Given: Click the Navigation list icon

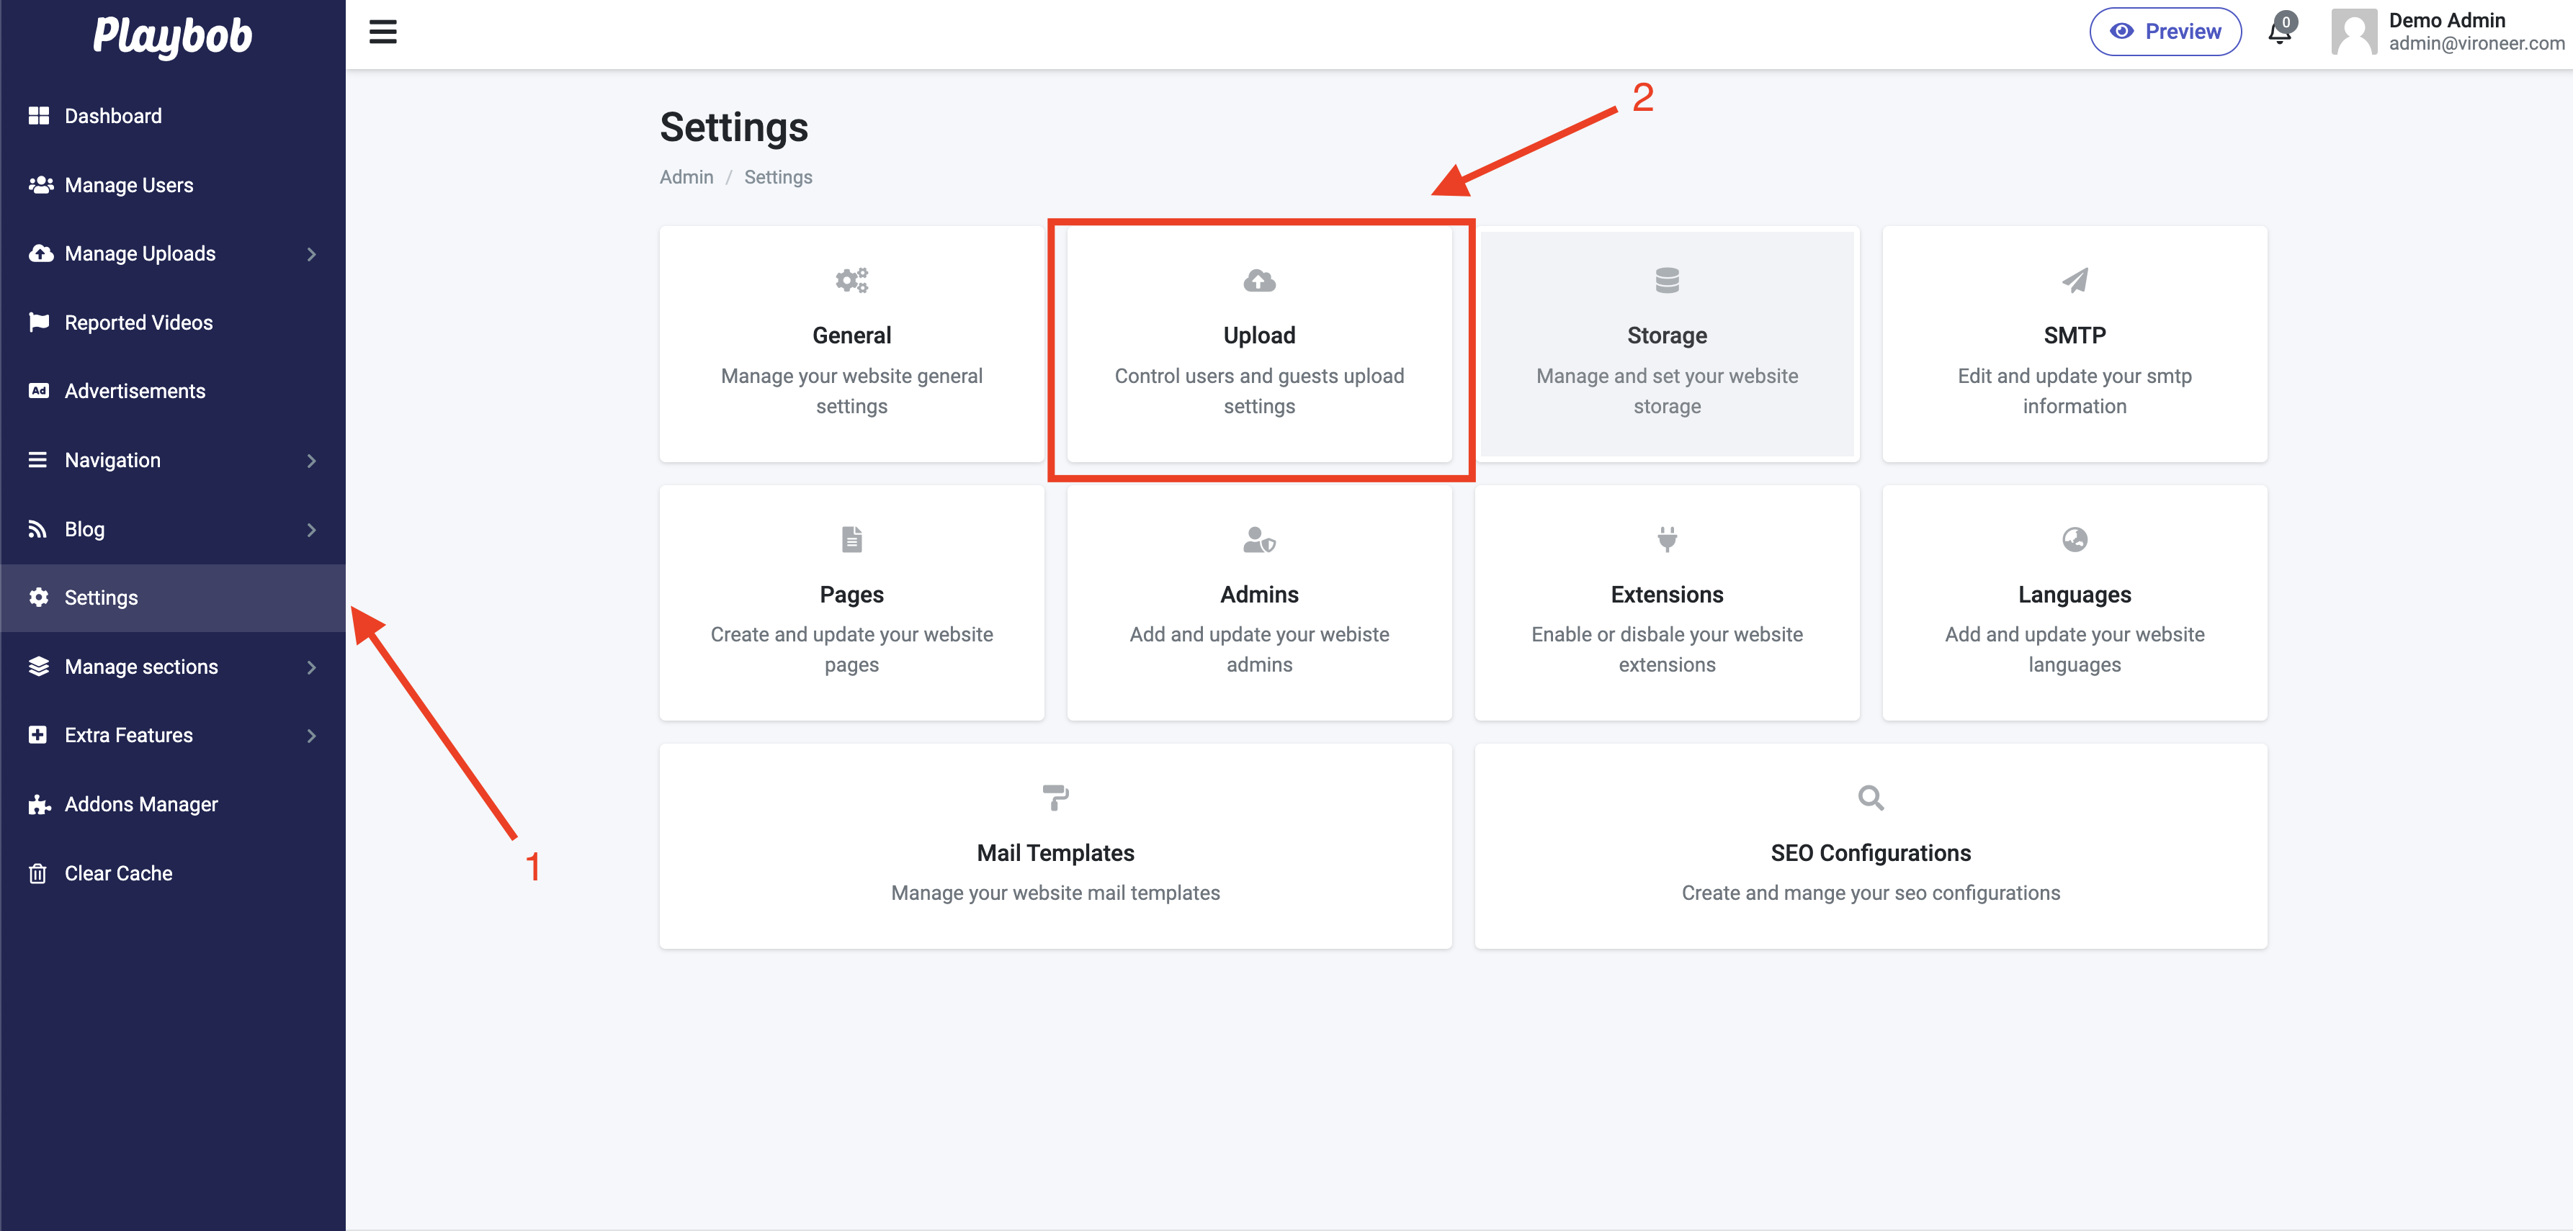Looking at the screenshot, I should click(x=38, y=460).
